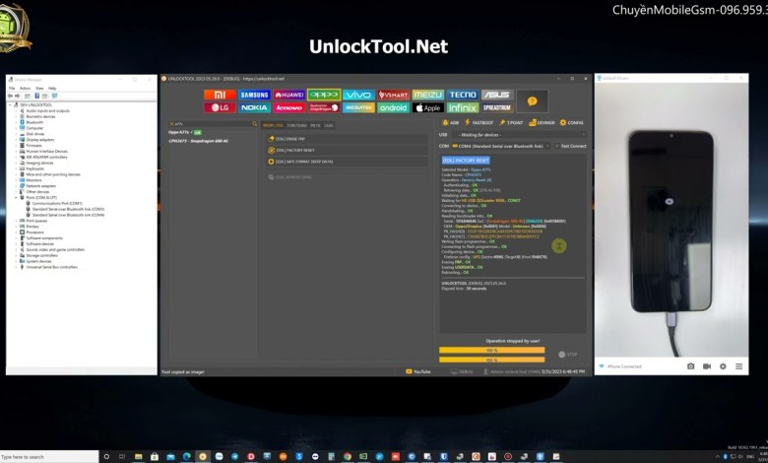Open the webcam app hamburger menu
The height and width of the screenshot is (463, 768).
pos(739,366)
